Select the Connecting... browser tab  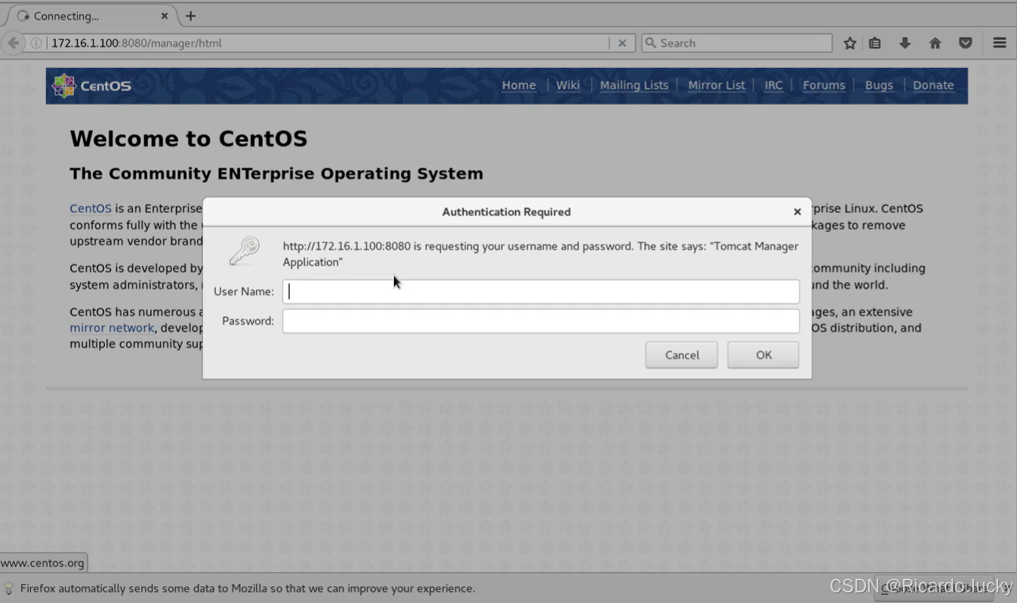pos(91,16)
